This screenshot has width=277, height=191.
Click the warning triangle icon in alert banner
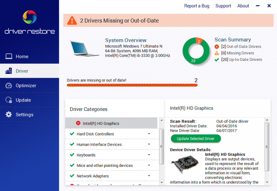click(x=72, y=21)
